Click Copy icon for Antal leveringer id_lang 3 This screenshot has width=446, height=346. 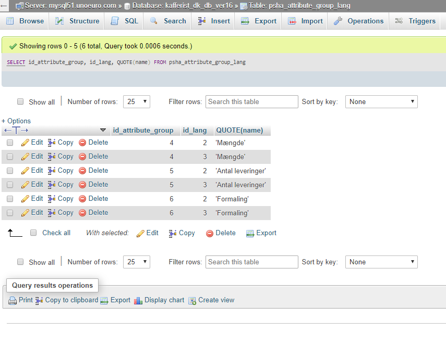[x=52, y=185]
